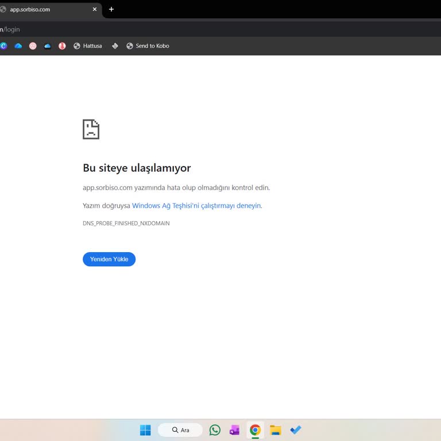Open the Windows Start menu
The image size is (441, 441).
coord(145,430)
